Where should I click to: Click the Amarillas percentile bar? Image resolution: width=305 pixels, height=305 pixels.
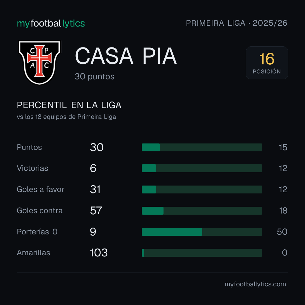tap(202, 253)
